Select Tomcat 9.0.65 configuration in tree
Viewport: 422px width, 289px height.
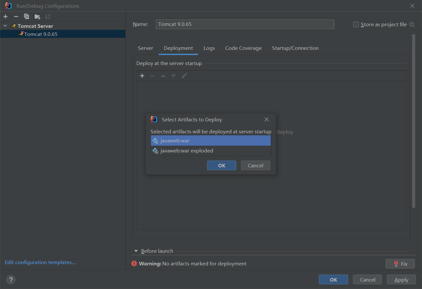(63, 34)
